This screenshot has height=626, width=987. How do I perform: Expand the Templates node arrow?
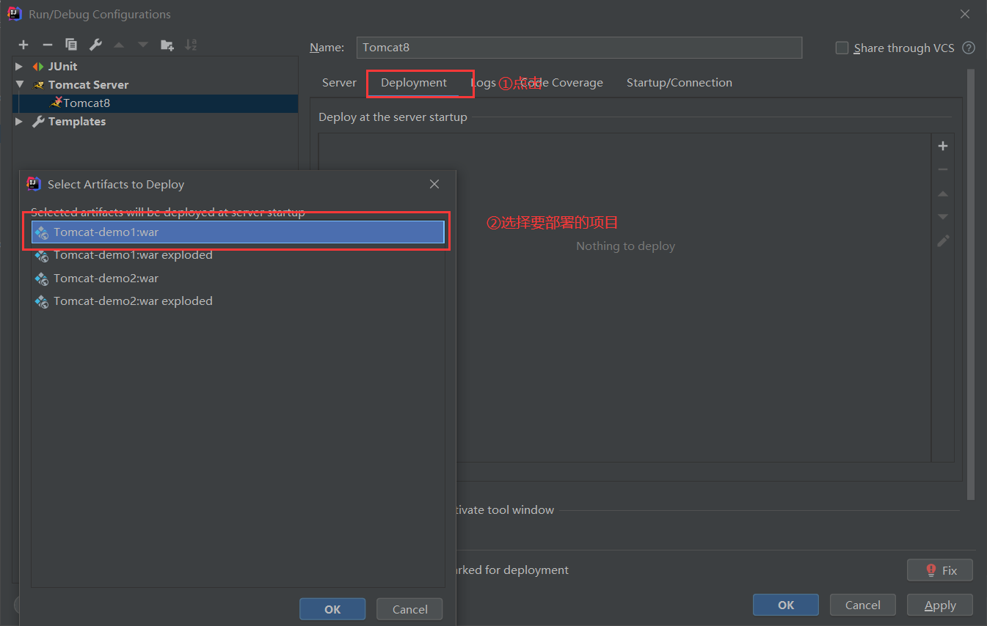(20, 122)
